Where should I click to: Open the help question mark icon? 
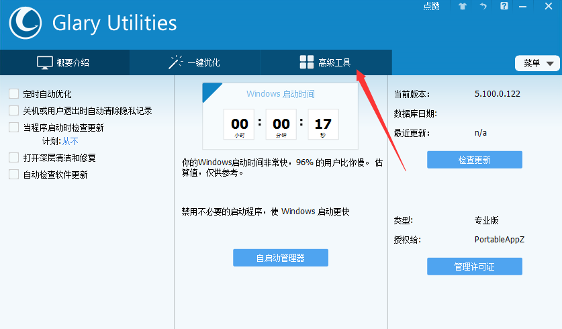pos(504,6)
